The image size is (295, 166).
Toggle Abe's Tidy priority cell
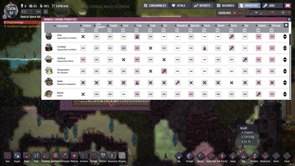coord(137,37)
